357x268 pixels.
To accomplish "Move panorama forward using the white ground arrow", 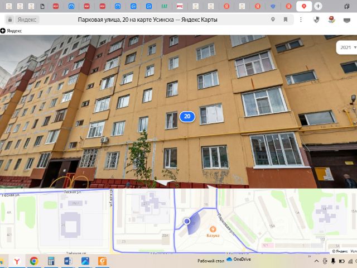I will point(164,183).
